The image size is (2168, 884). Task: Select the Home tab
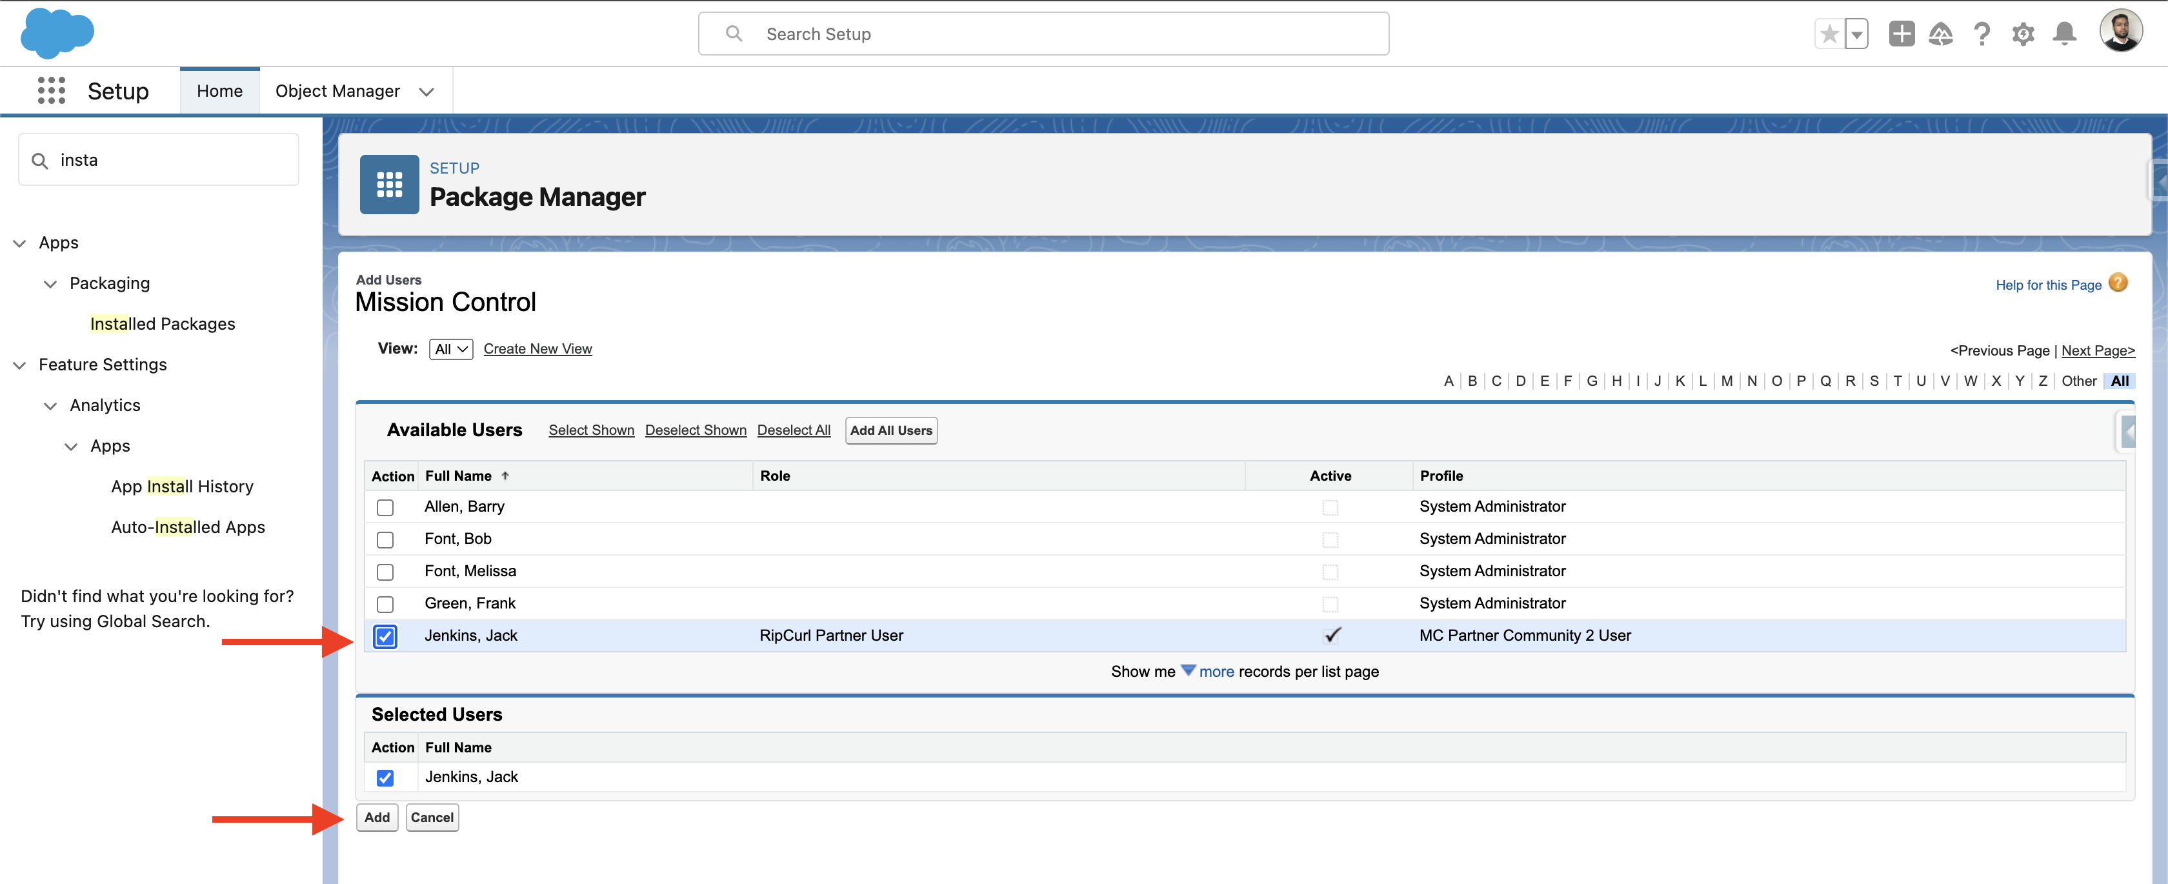click(219, 91)
